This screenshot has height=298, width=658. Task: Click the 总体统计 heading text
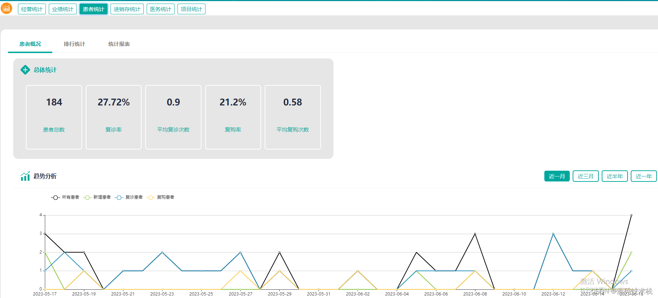tap(45, 70)
